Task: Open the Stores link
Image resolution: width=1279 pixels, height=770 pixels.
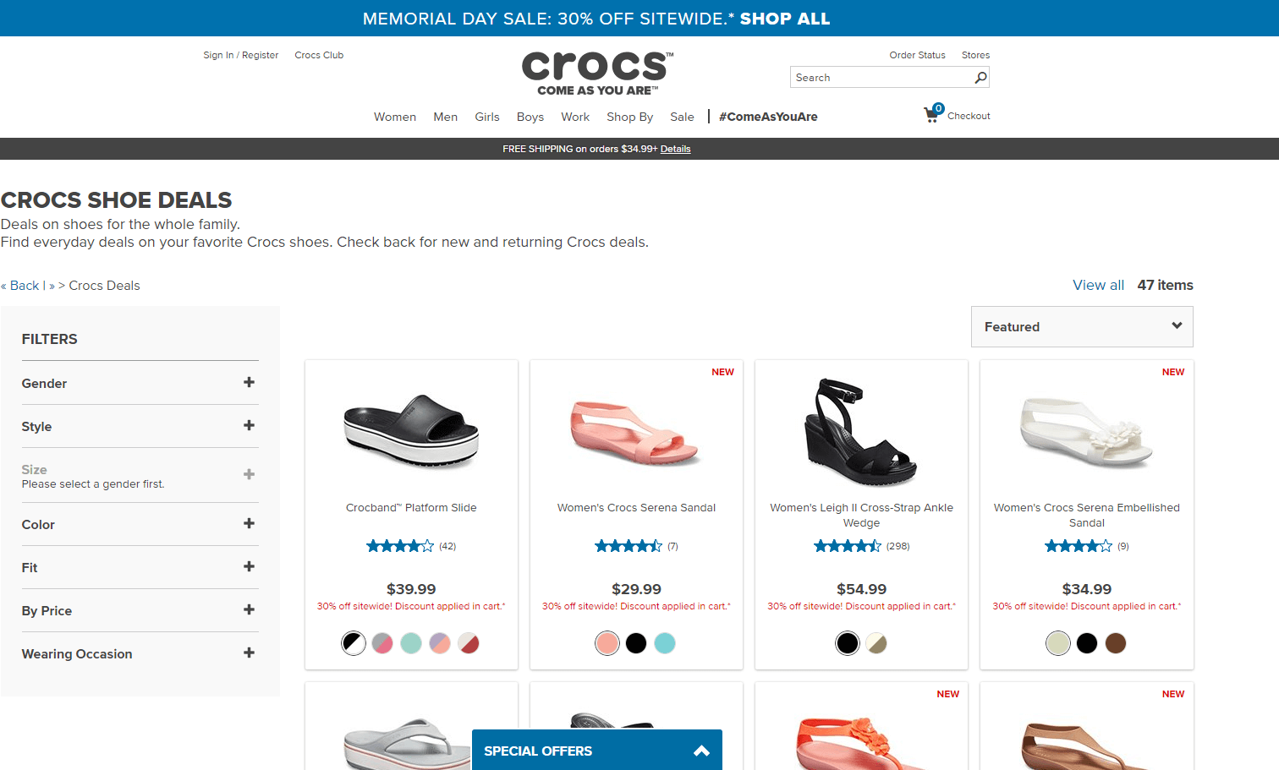Action: tap(975, 55)
